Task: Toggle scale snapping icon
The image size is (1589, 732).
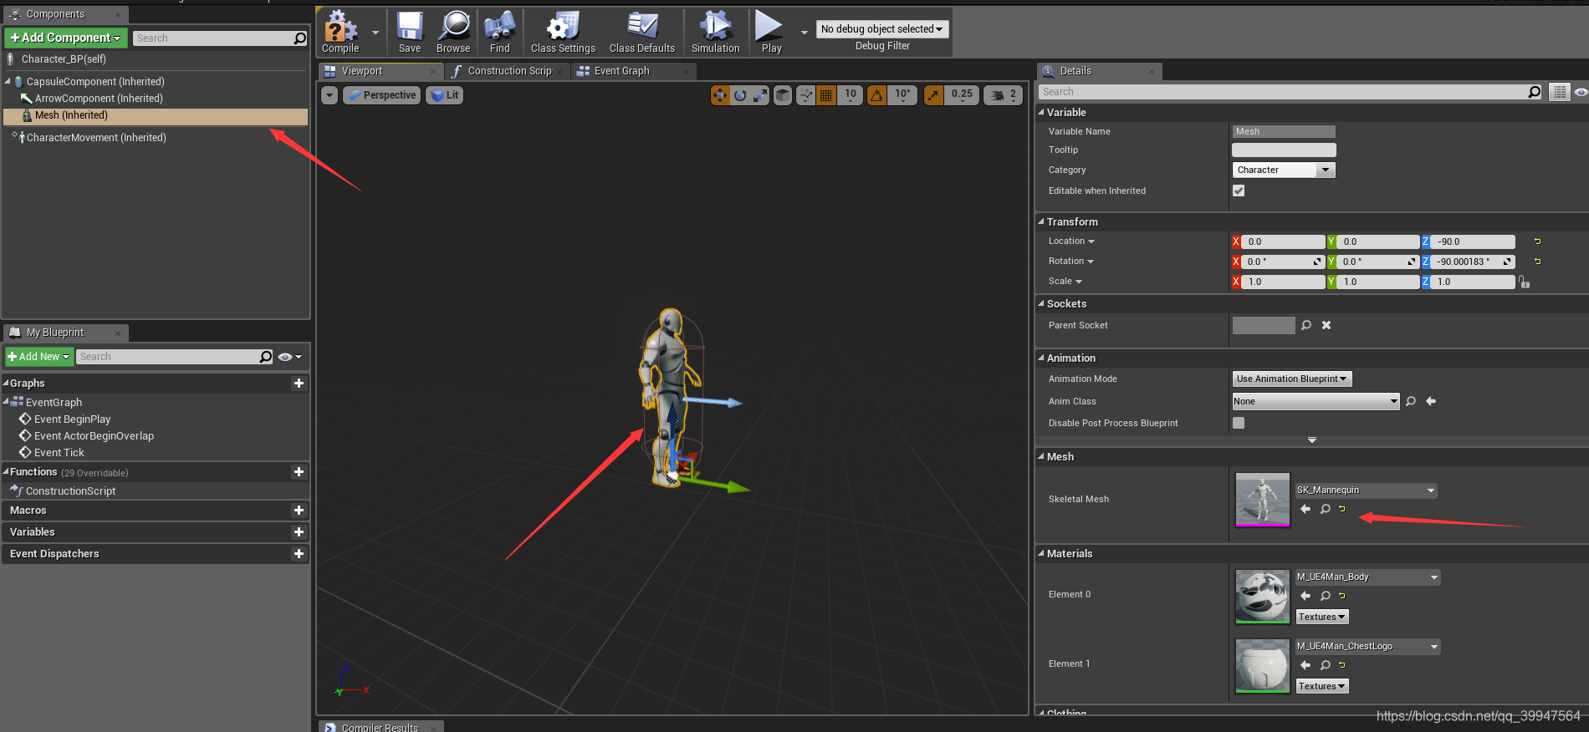Action: point(933,95)
